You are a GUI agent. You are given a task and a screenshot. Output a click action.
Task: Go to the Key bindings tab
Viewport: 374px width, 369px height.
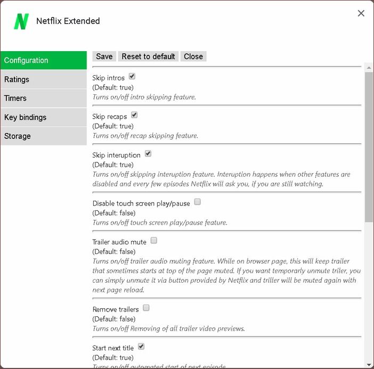[x=44, y=117]
